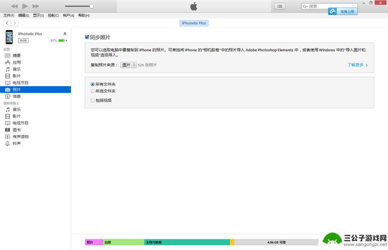The image size is (388, 250).
Task: Open the 帮助(H) menu
Action: tap(84, 15)
